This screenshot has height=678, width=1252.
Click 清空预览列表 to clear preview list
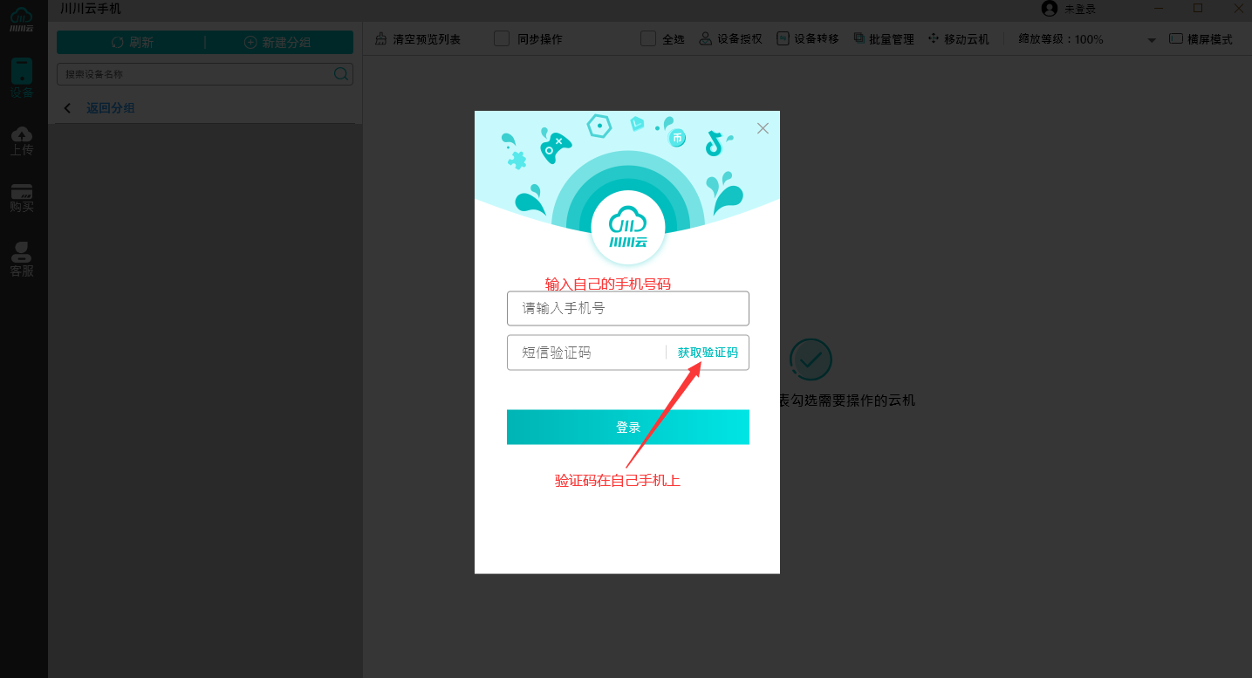click(418, 38)
